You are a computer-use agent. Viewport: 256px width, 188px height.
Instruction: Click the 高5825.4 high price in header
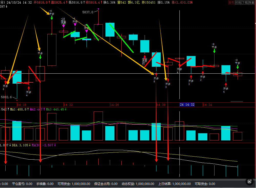point(59,3)
